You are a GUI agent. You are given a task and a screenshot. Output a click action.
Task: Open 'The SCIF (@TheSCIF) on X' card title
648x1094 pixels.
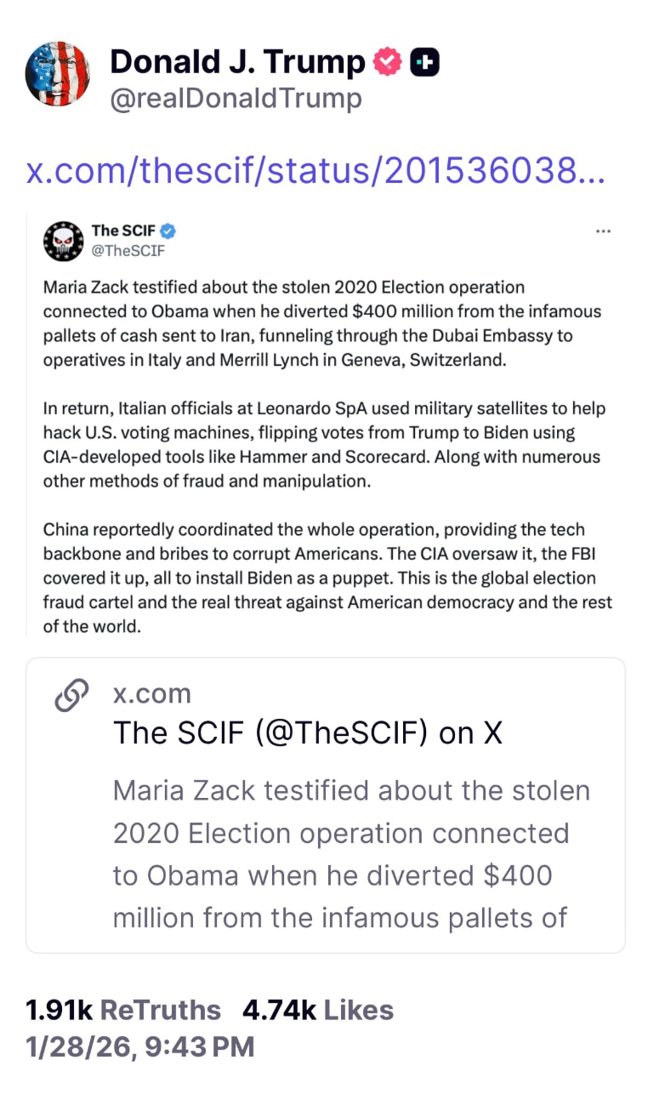tap(309, 732)
